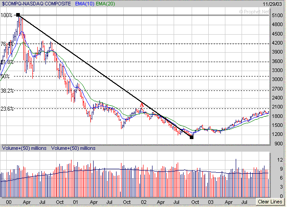
Task: Click the $COMPQ-NASDAQ COMPOSITE chart title
Action: (x=36, y=4)
